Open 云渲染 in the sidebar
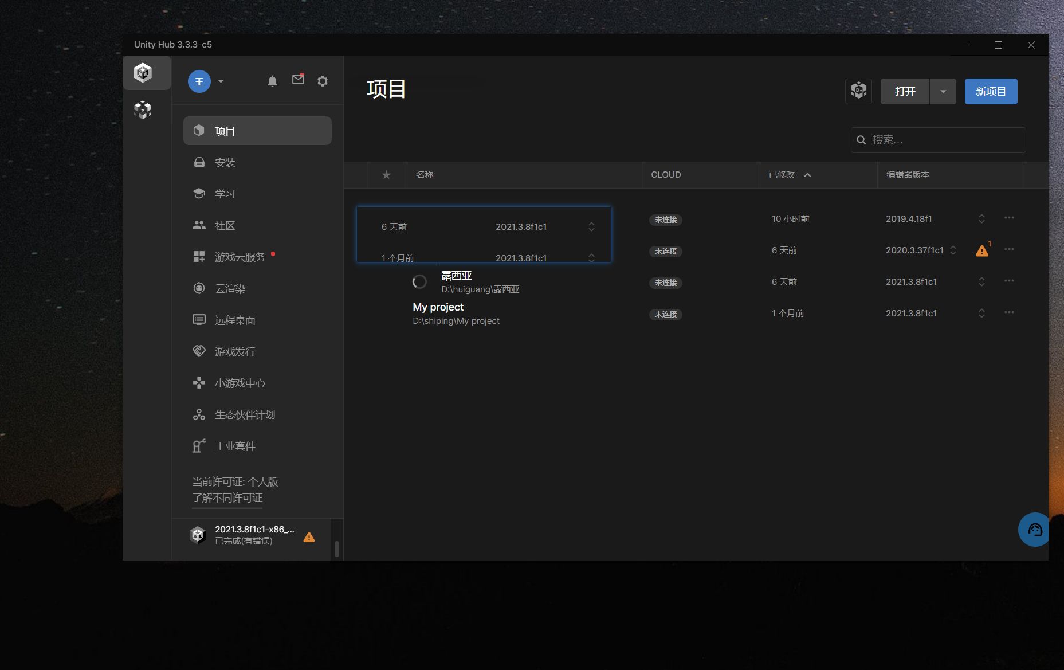The height and width of the screenshot is (670, 1064). click(x=257, y=288)
